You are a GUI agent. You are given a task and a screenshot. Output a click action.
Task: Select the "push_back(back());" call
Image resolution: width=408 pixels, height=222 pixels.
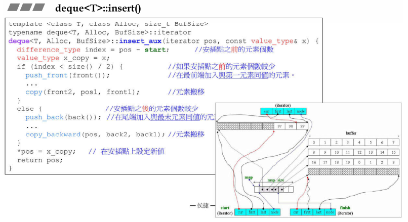point(63,117)
